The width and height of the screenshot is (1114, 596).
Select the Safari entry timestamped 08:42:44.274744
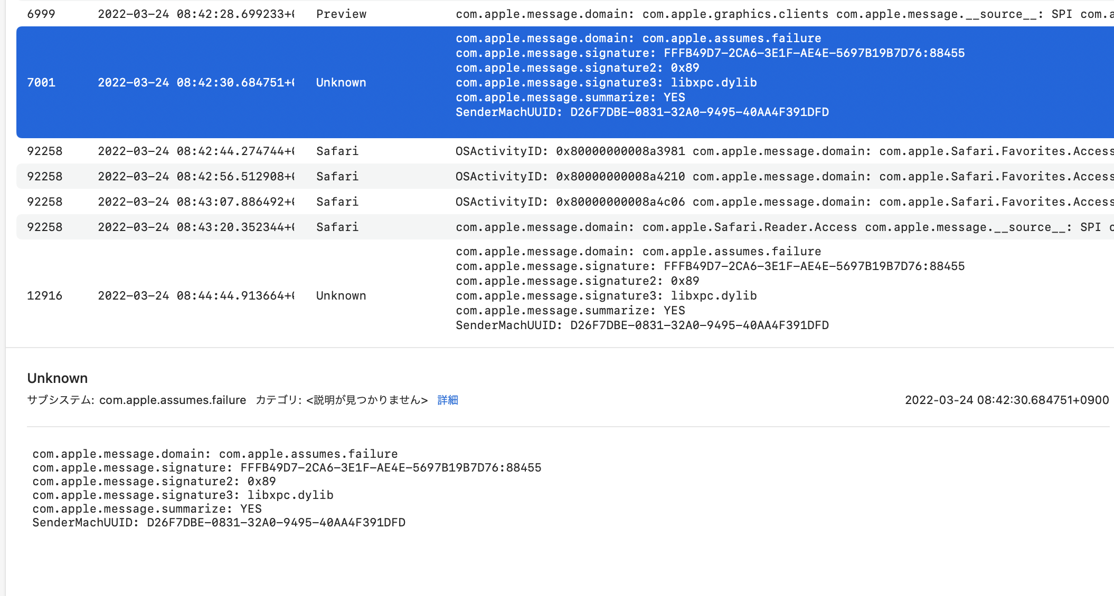click(196, 151)
